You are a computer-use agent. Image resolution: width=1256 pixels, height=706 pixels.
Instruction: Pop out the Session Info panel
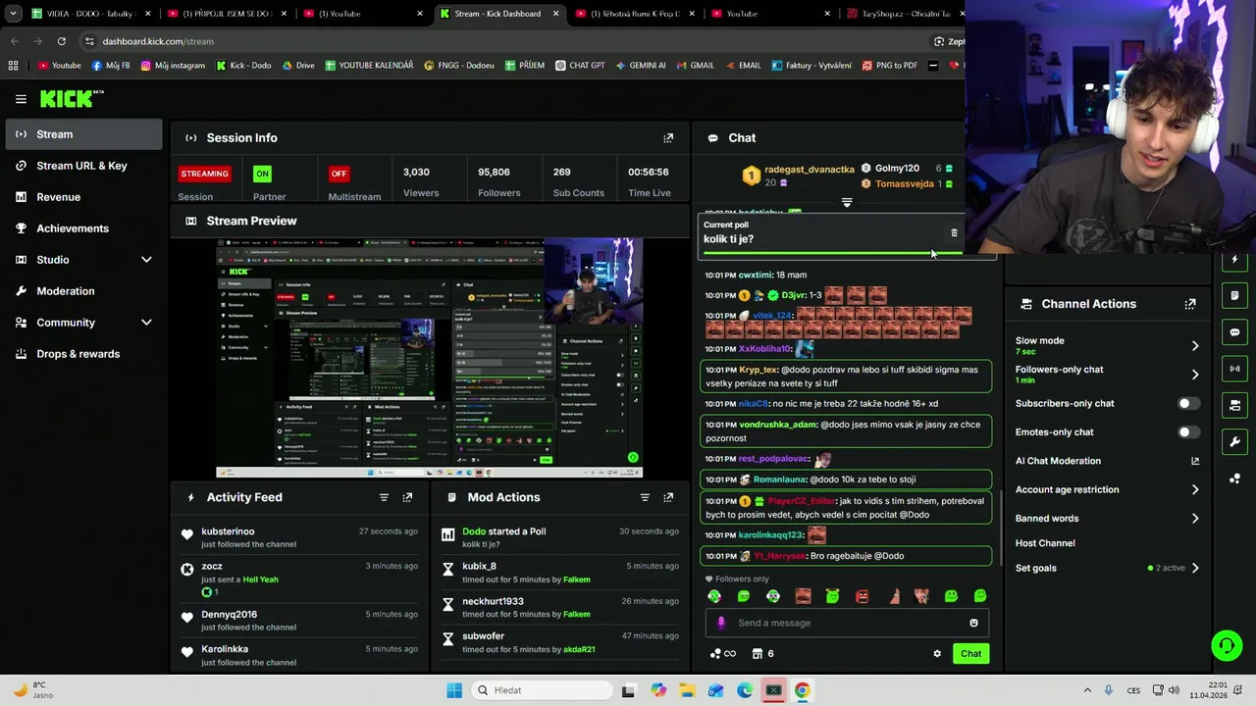pyautogui.click(x=668, y=138)
